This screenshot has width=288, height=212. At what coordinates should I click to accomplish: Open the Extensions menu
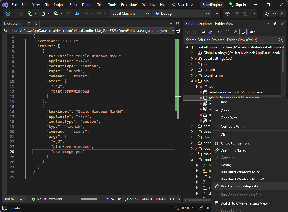[x=129, y=5]
